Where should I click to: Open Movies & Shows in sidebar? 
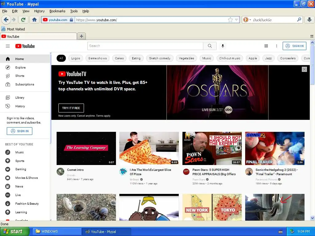pyautogui.click(x=25, y=178)
